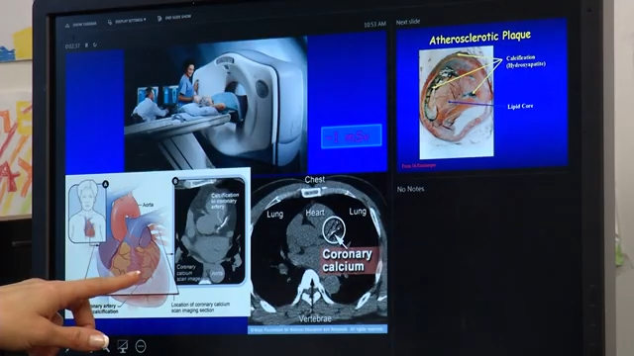Open more slide show options ellipsis
Viewport: 634px width, 356px height.
141,346
